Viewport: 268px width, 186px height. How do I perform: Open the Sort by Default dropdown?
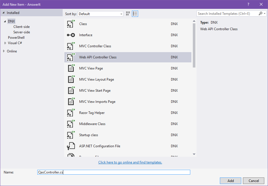(101, 14)
